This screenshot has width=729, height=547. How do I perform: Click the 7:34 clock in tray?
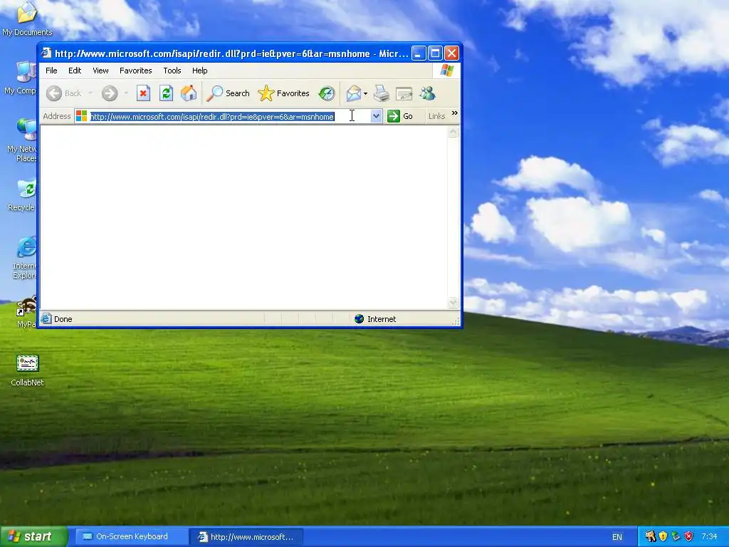(709, 537)
